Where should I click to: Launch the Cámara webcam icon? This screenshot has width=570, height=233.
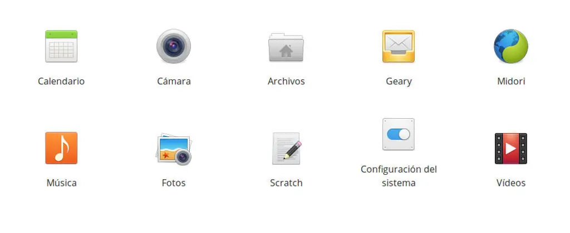coord(174,46)
